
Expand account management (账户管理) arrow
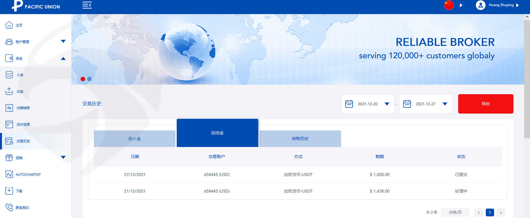(63, 41)
